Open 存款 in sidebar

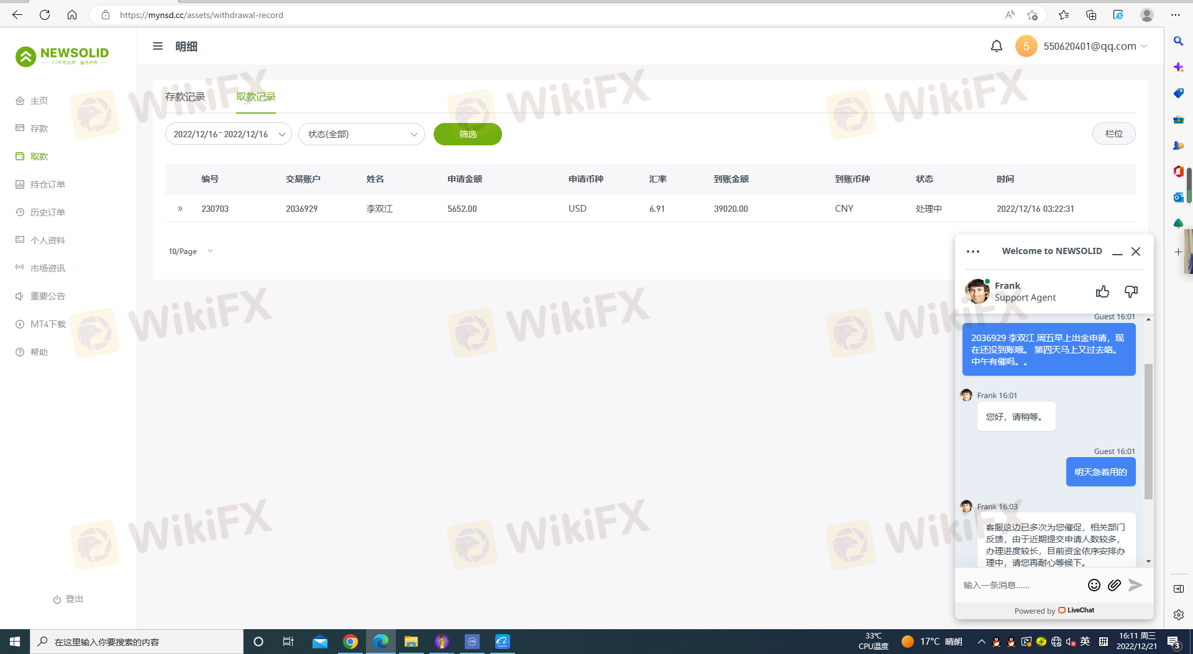point(39,129)
